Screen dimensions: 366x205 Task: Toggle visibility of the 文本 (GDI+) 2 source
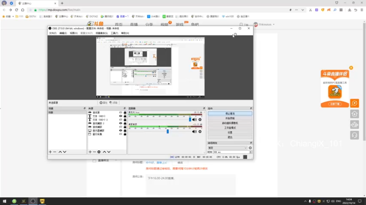(x=121, y=120)
